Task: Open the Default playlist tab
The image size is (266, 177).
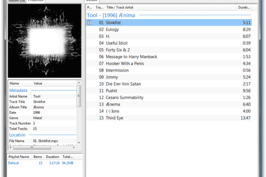Action: [x=92, y=1]
